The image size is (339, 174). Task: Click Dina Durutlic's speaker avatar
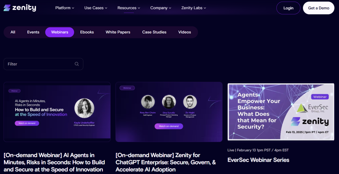pyautogui.click(x=169, y=102)
